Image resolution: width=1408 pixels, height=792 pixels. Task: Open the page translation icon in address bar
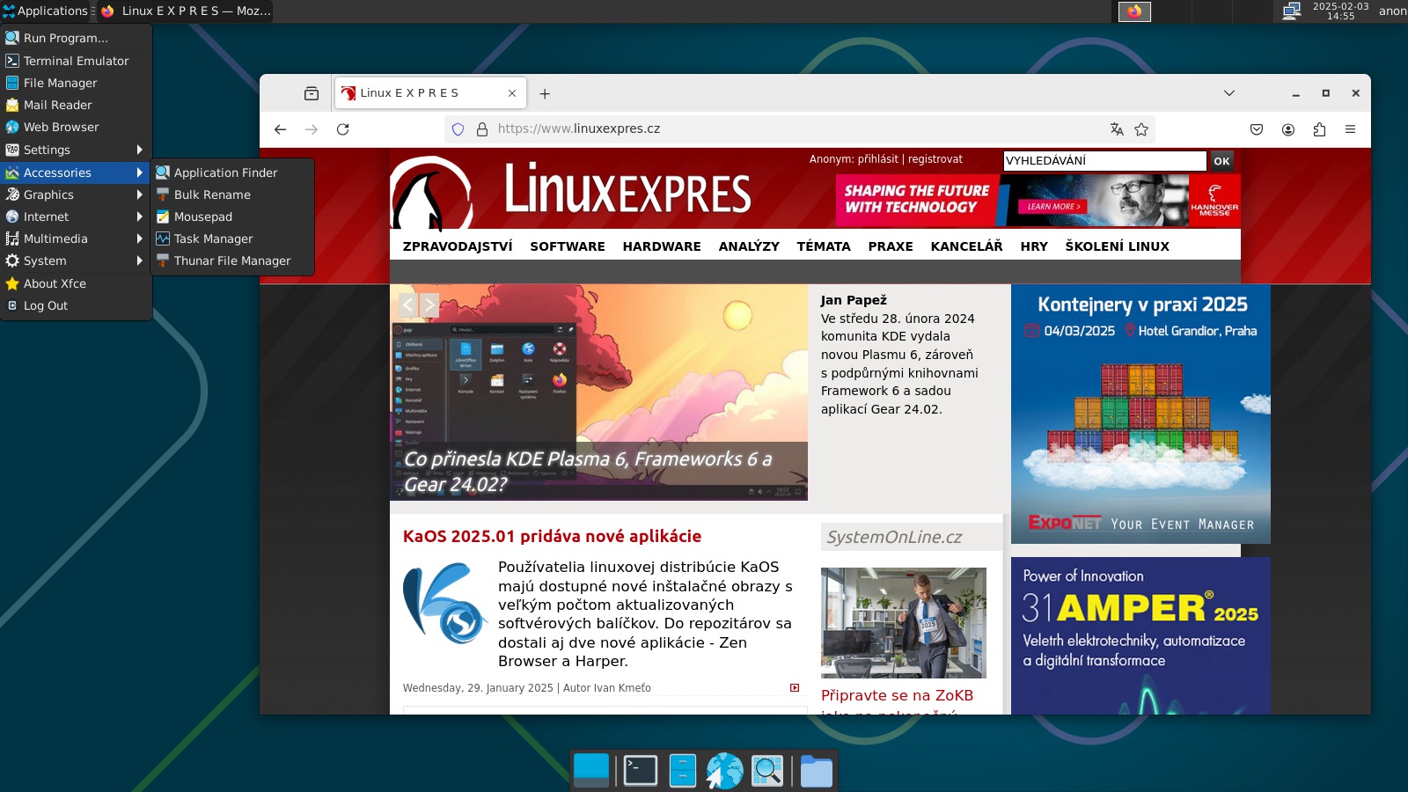point(1117,129)
